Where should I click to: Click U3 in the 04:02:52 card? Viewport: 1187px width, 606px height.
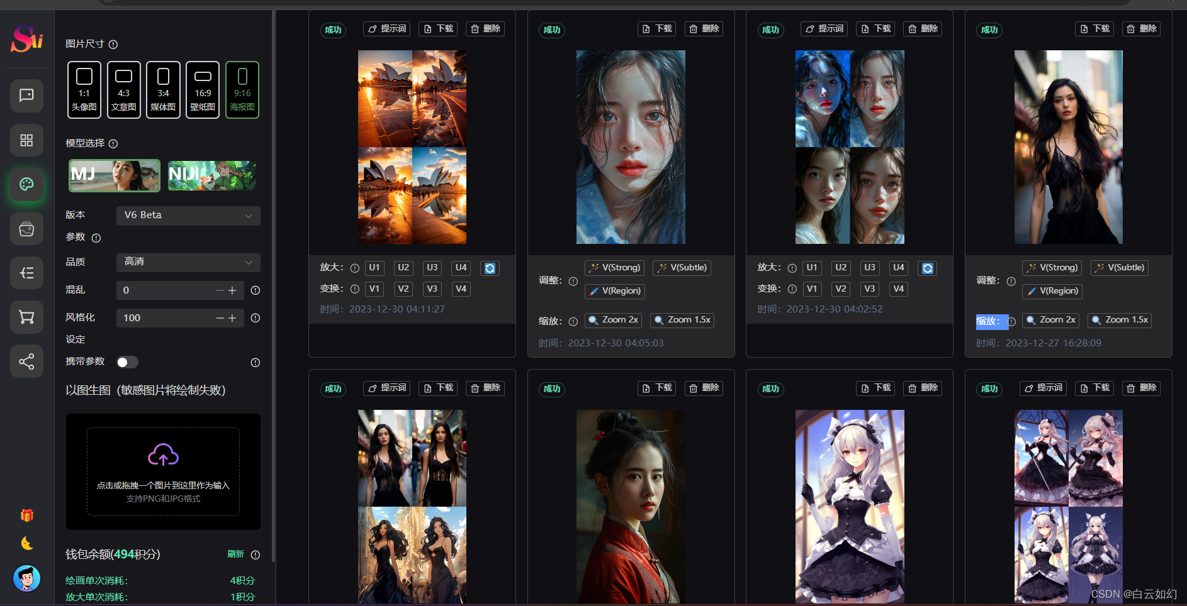[x=870, y=268]
